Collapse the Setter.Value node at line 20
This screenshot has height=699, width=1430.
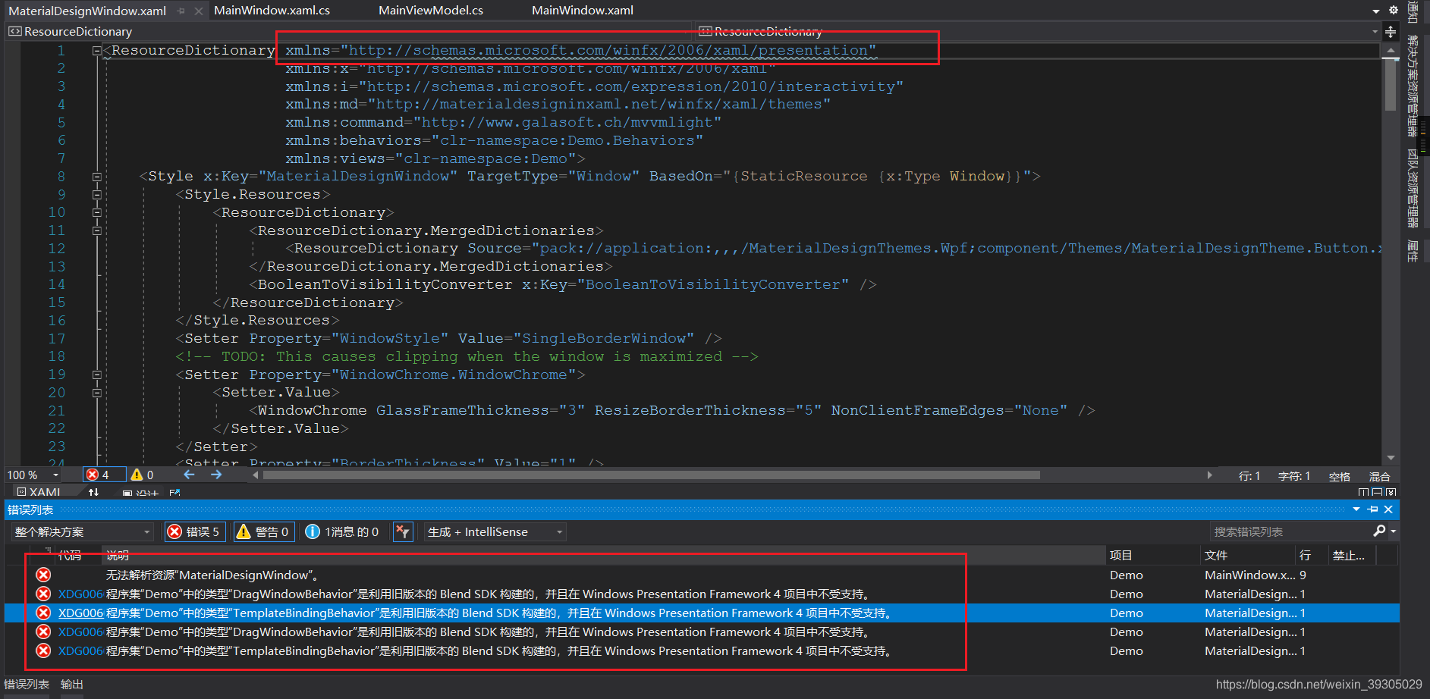(x=97, y=393)
